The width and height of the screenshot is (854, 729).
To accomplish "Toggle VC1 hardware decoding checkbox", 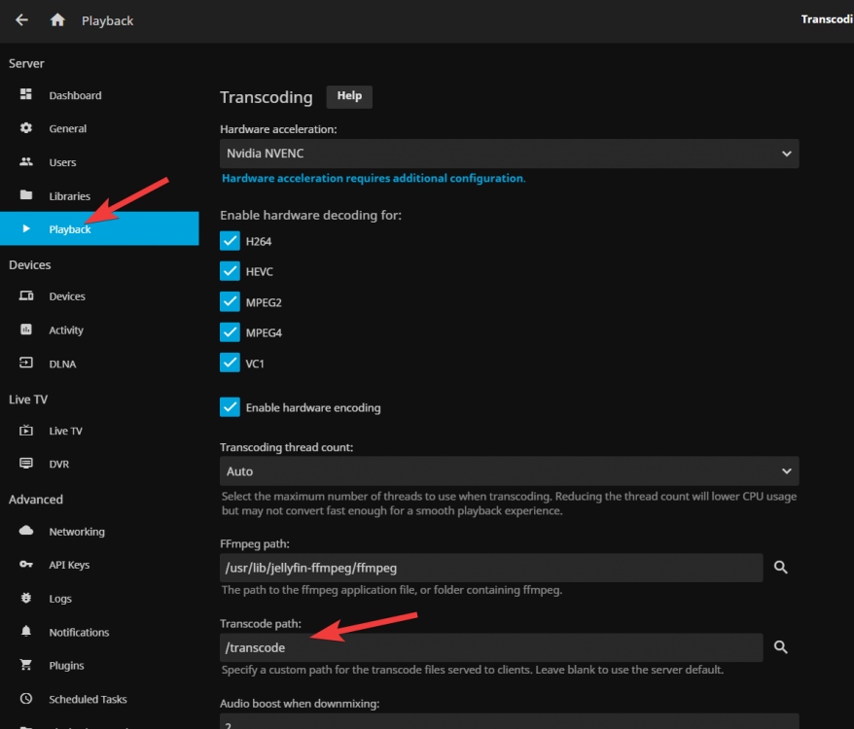I will [230, 364].
